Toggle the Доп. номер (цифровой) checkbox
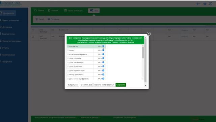The image size is (216, 122). (x=103, y=79)
